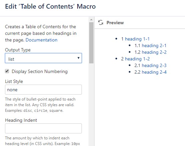Click the Heading Indent input field
The width and height of the screenshot is (185, 146).
point(43,128)
